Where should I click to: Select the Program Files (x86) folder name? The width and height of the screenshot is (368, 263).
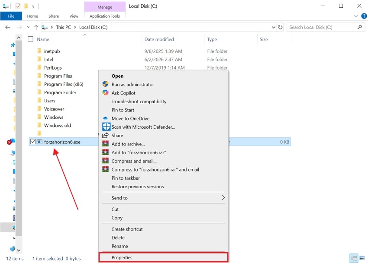pyautogui.click(x=64, y=84)
